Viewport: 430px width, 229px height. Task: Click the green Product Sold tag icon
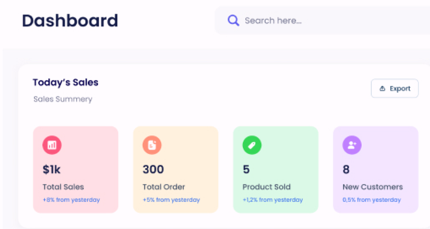[252, 145]
